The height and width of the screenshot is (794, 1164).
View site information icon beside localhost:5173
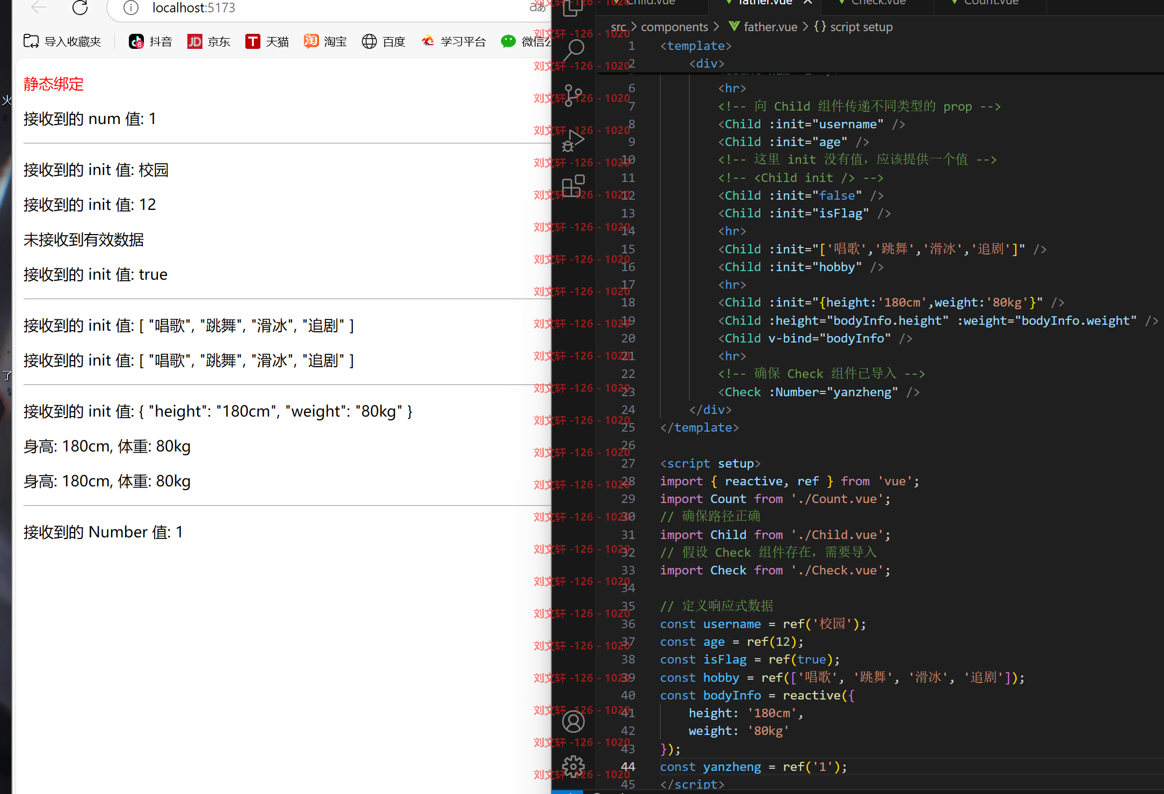[x=131, y=8]
